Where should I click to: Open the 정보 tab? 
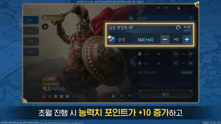click(x=31, y=20)
